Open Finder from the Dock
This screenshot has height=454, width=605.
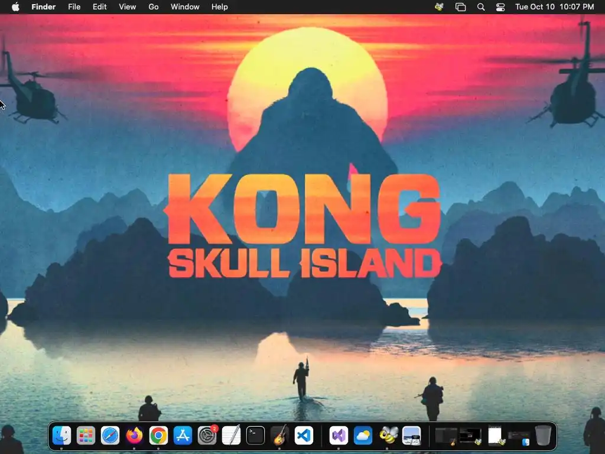coord(61,436)
